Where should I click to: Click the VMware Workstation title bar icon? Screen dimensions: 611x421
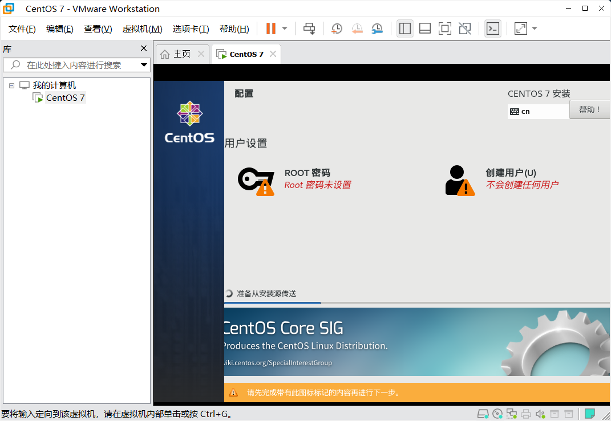(9, 9)
